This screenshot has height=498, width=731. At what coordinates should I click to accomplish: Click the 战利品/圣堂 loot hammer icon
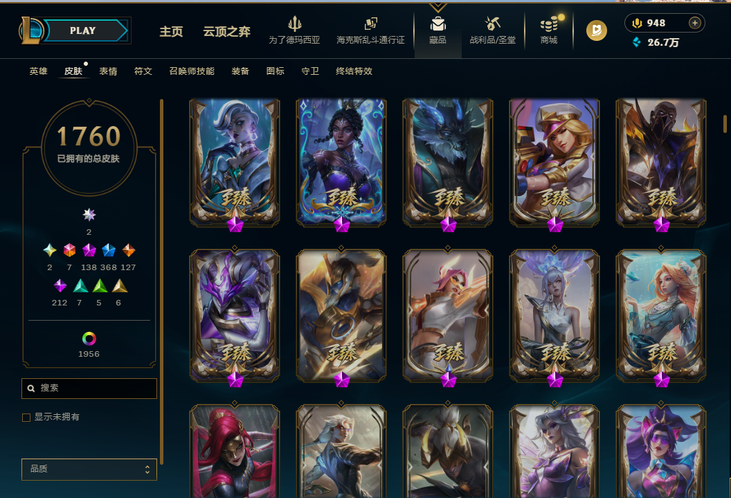[492, 23]
